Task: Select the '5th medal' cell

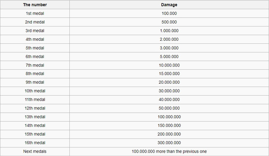Action: tap(35, 48)
